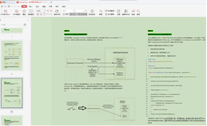Image resolution: width=207 pixels, height=126 pixels.
Task: Expand the PDF转Office dropdown arrow
Action: click(10, 14)
